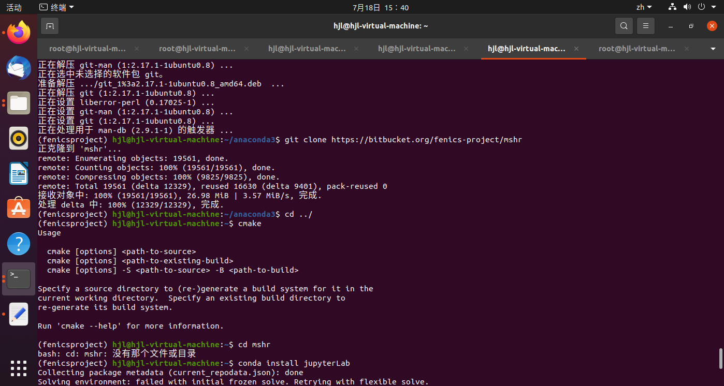Open a new terminal tab

click(x=50, y=25)
